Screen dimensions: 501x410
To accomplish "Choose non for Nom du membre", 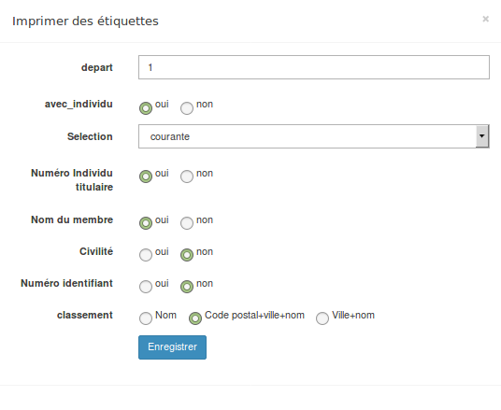I will 187,223.
